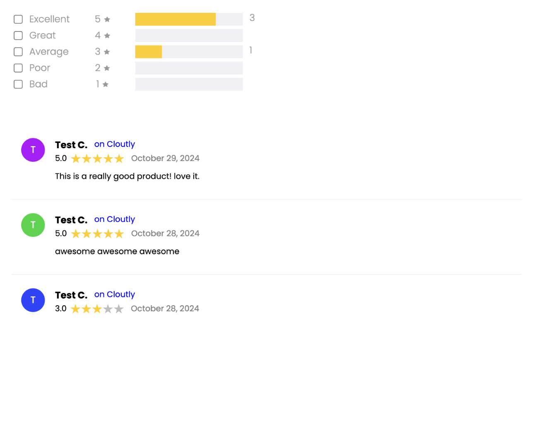Click the yellow 5-star rating bar

[x=175, y=19]
